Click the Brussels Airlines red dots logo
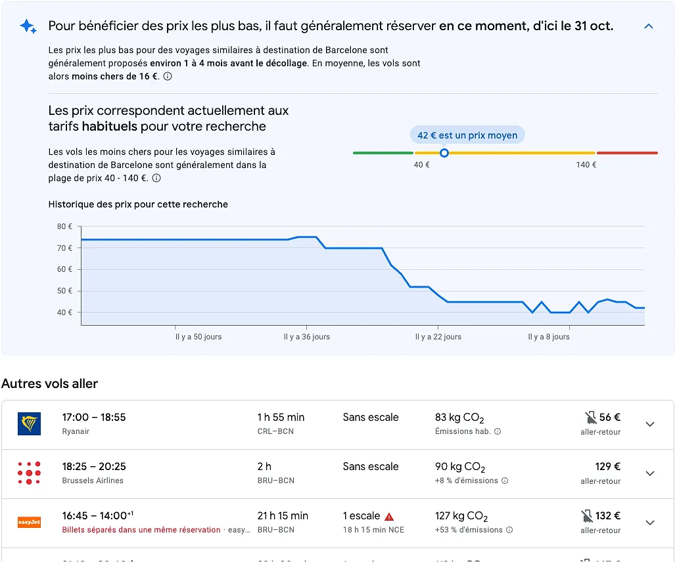The width and height of the screenshot is (677, 562). (x=29, y=473)
